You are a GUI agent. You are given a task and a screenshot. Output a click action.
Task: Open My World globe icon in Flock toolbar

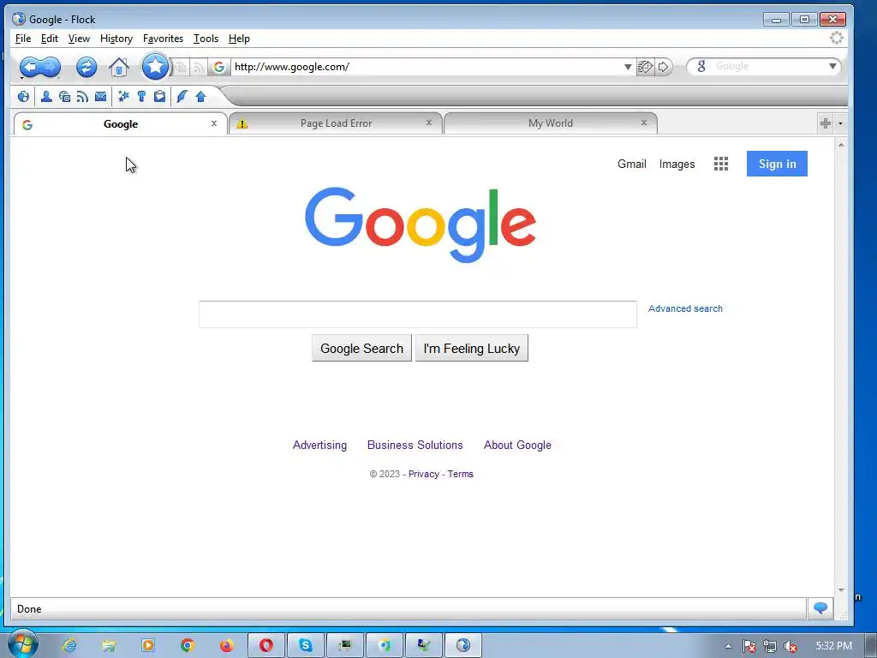click(23, 96)
